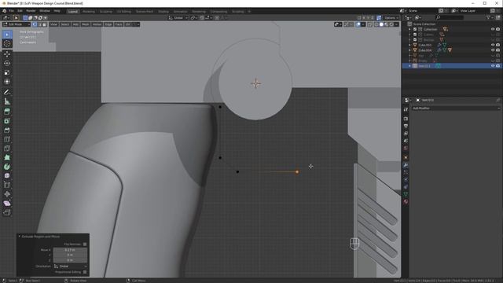Activate the Scale tool

7,73
